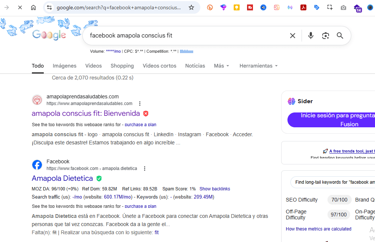
Task: Click inside the Google search text field
Action: point(185,36)
